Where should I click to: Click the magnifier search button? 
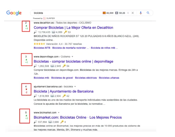(148, 13)
